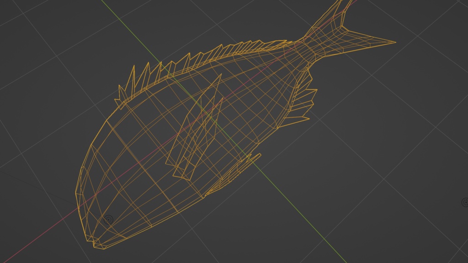
Task: Click the object origin point near the fish head
Action: click(x=108, y=219)
